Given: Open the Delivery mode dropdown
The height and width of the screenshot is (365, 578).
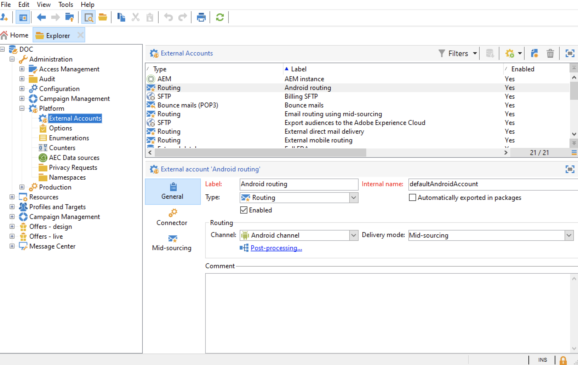Looking at the screenshot, I should click(x=569, y=235).
